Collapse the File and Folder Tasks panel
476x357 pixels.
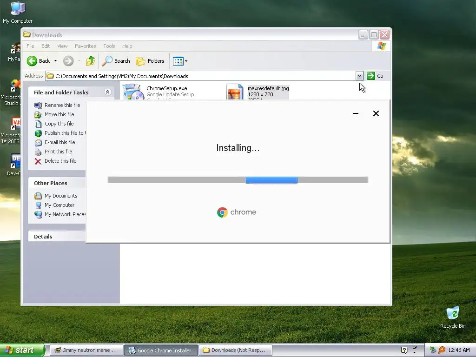(x=107, y=92)
